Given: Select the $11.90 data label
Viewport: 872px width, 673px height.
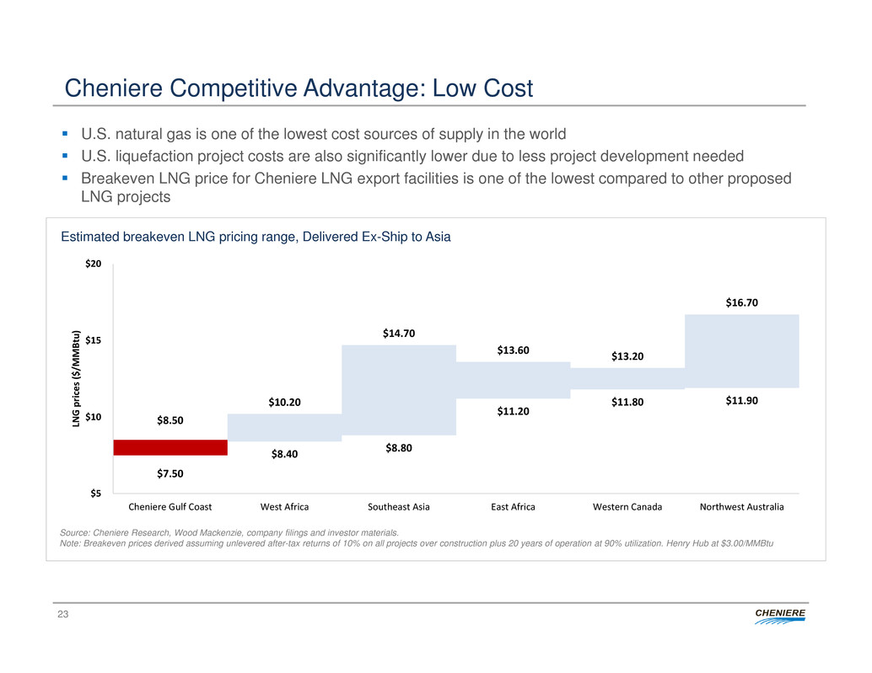Looking at the screenshot, I should click(742, 401).
